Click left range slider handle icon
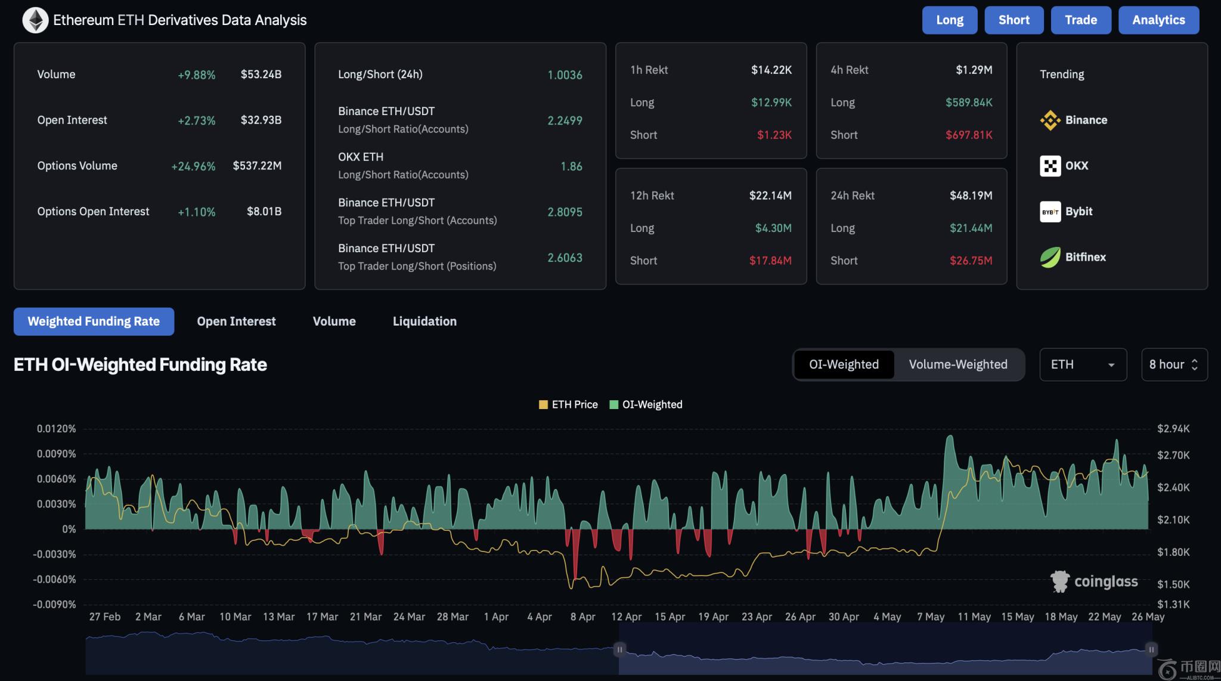 (619, 649)
